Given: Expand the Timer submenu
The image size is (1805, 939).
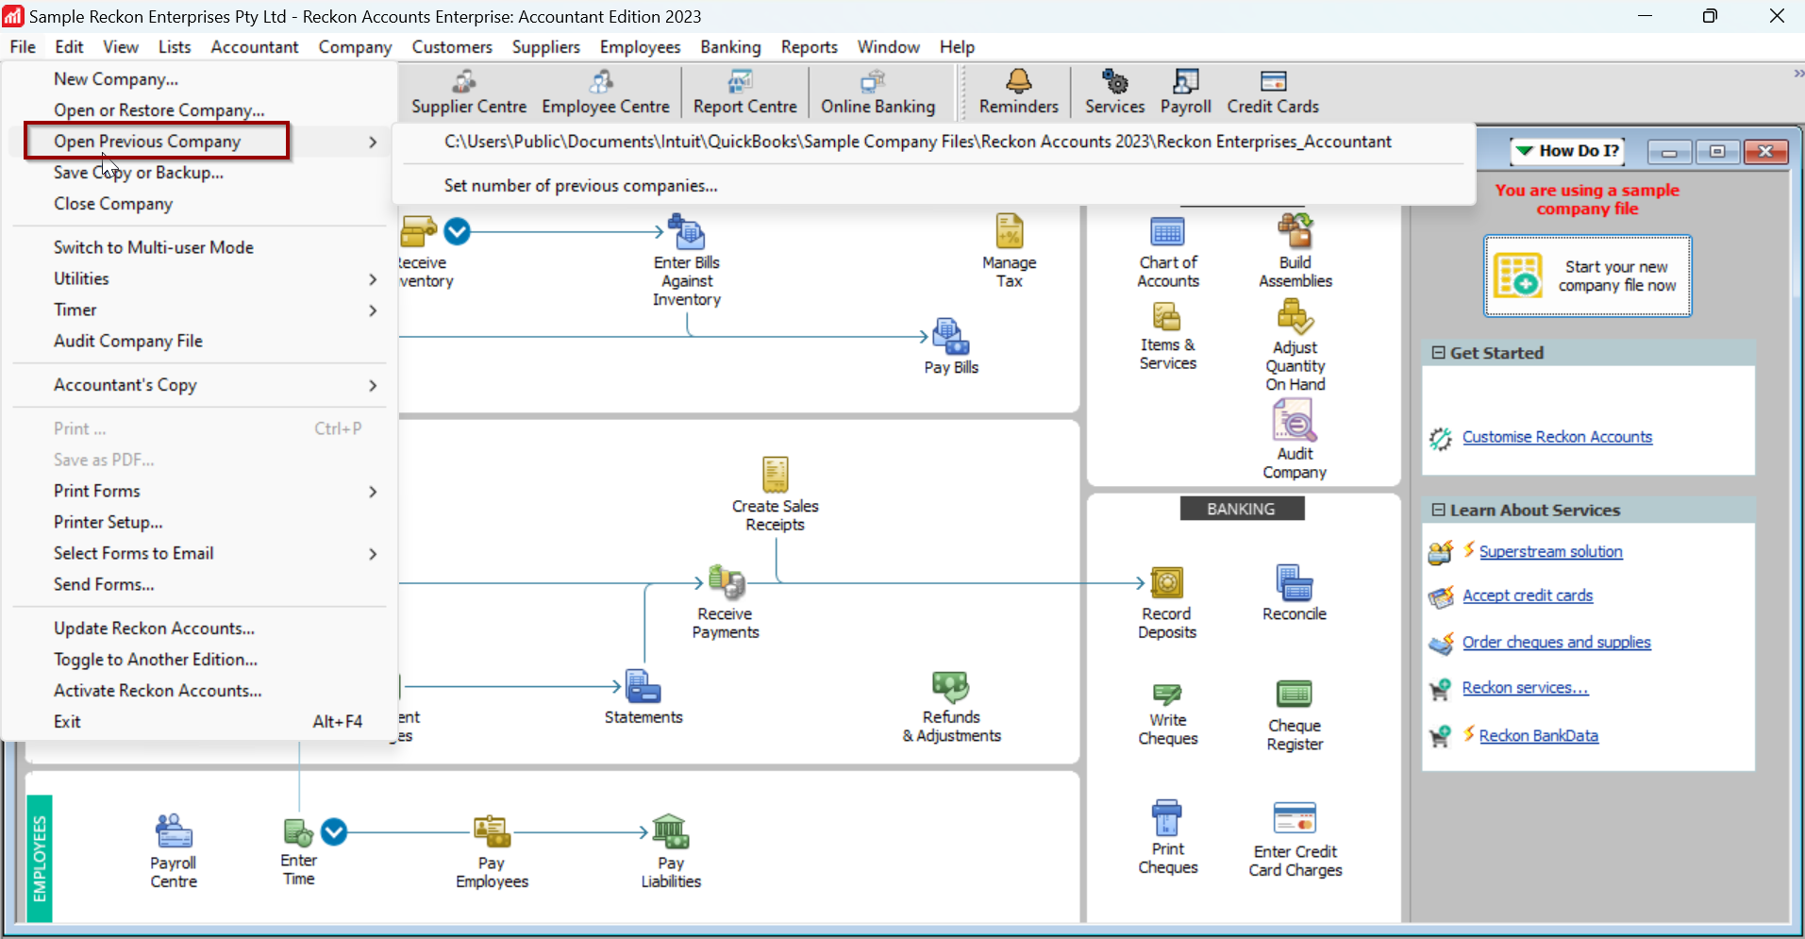Looking at the screenshot, I should pos(199,310).
